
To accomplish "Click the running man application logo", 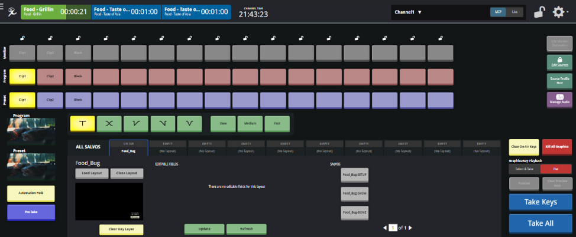I will click(12, 12).
